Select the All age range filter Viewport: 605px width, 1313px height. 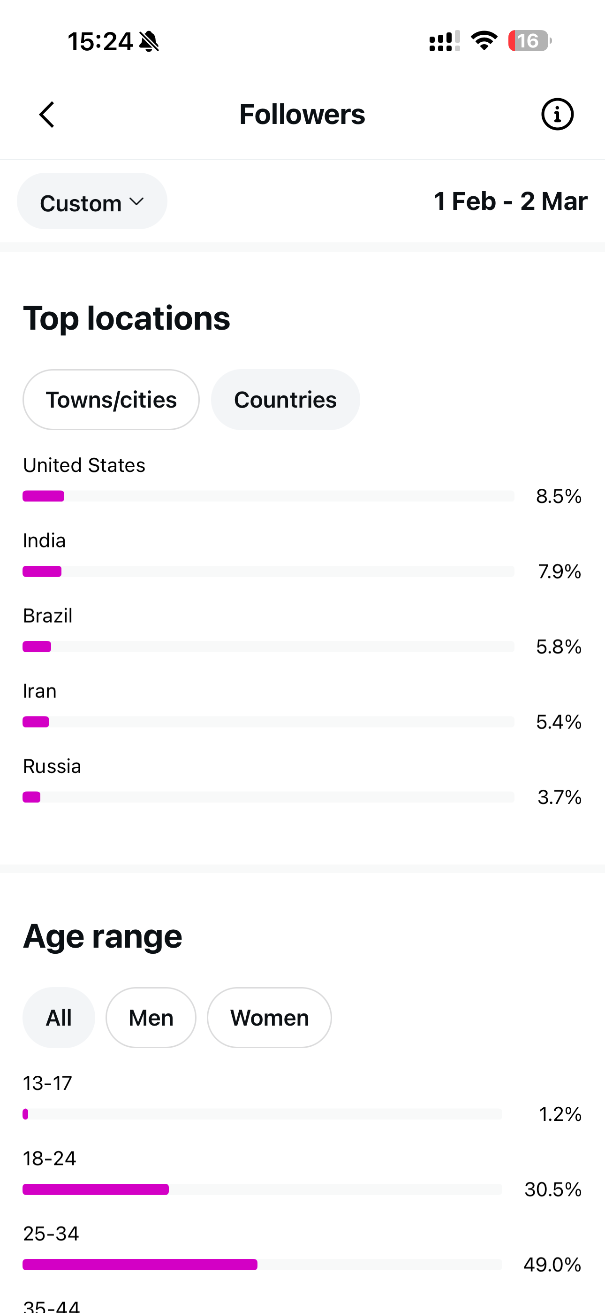click(59, 1018)
